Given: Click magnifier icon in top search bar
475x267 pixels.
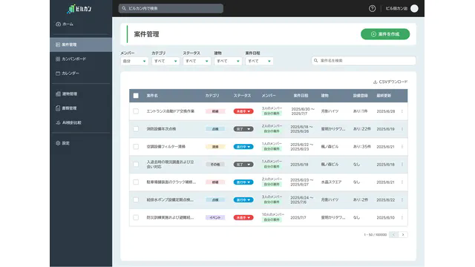Looking at the screenshot, I should coord(124,8).
